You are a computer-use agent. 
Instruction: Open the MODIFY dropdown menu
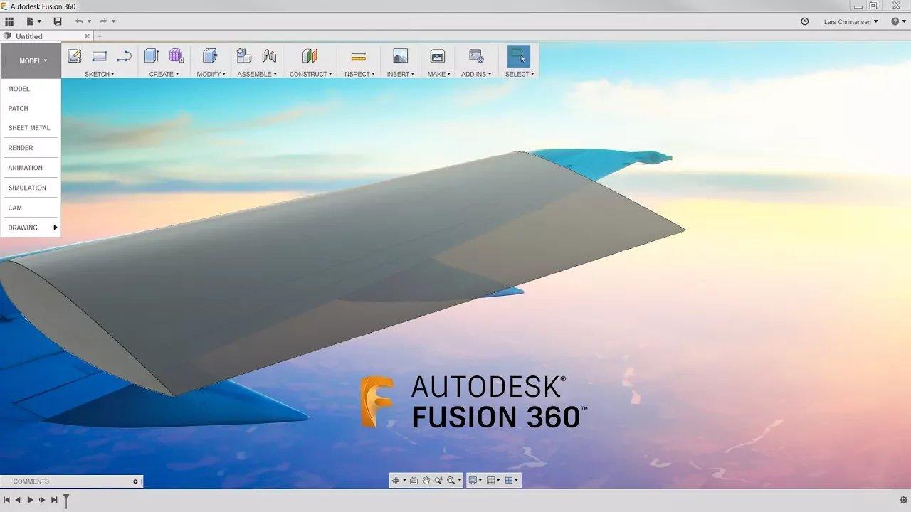[x=211, y=74]
